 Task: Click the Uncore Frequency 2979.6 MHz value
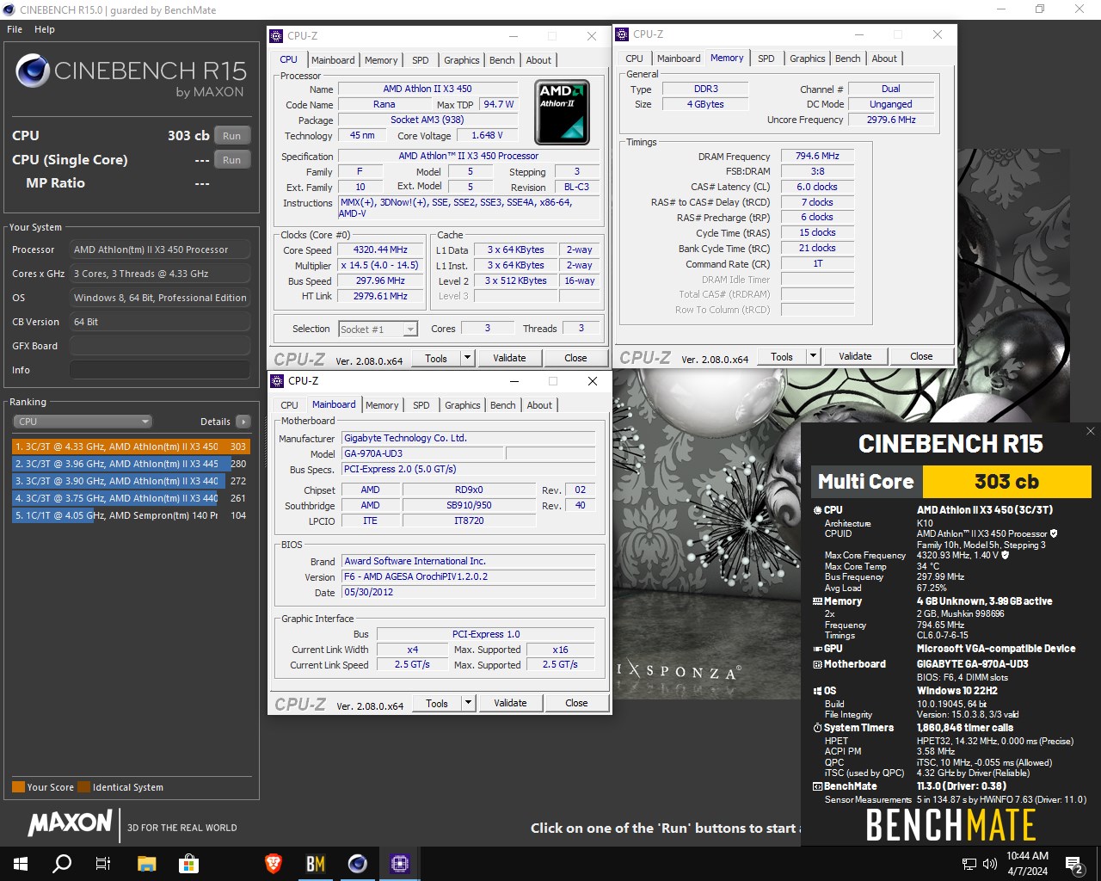point(891,120)
